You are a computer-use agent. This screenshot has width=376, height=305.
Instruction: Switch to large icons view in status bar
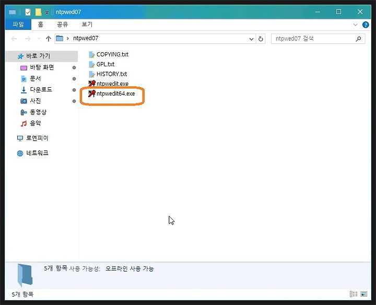pyautogui.click(x=364, y=294)
